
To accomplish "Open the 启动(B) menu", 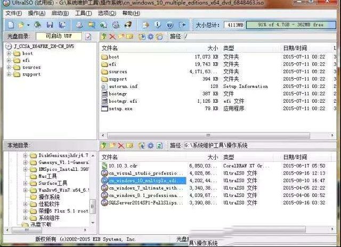I will (60, 13).
